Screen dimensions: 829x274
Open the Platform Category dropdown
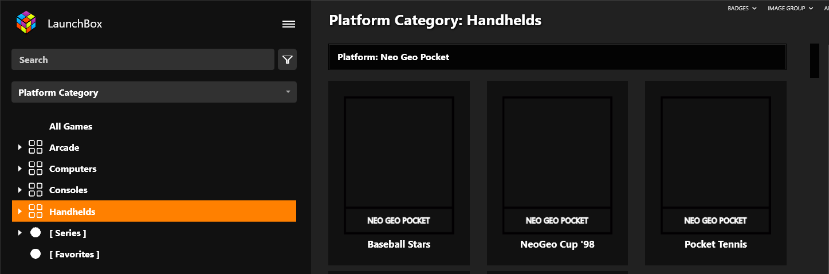click(154, 92)
